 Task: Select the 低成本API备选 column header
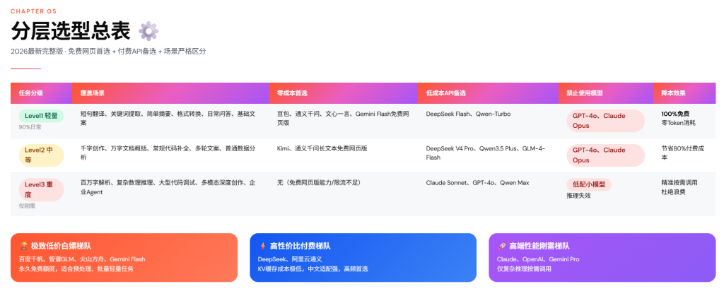(x=488, y=93)
